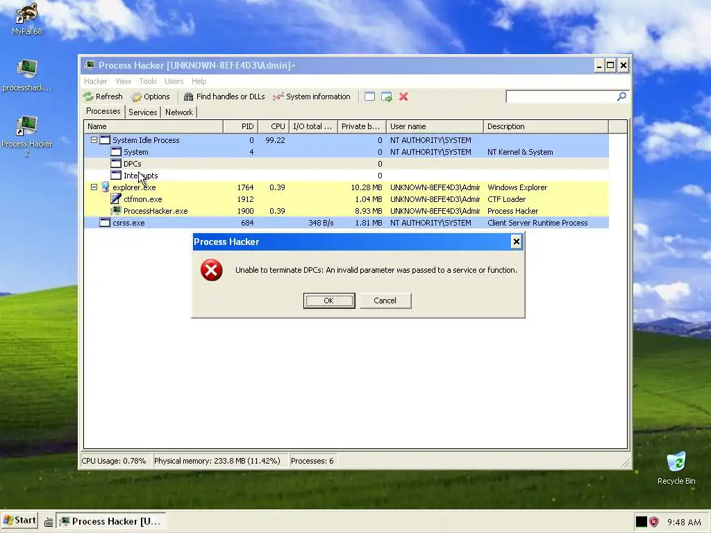The height and width of the screenshot is (533, 711).
Task: Click the DPCs row icon
Action: tap(116, 164)
